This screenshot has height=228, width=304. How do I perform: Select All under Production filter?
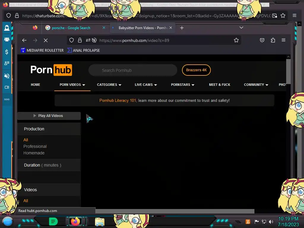pos(26,140)
